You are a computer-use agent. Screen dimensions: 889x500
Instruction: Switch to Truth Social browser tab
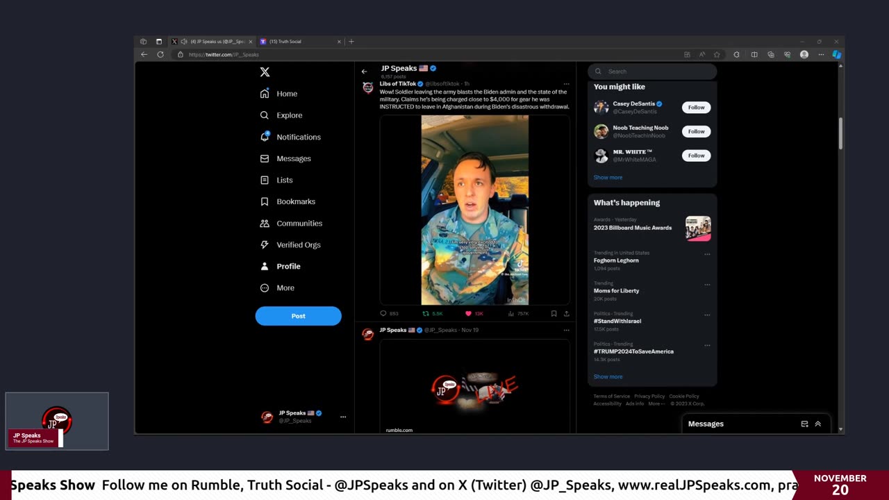point(301,42)
